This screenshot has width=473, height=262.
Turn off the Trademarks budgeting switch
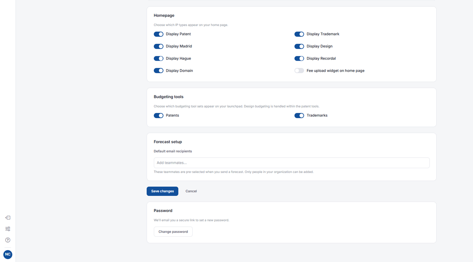[x=299, y=116]
